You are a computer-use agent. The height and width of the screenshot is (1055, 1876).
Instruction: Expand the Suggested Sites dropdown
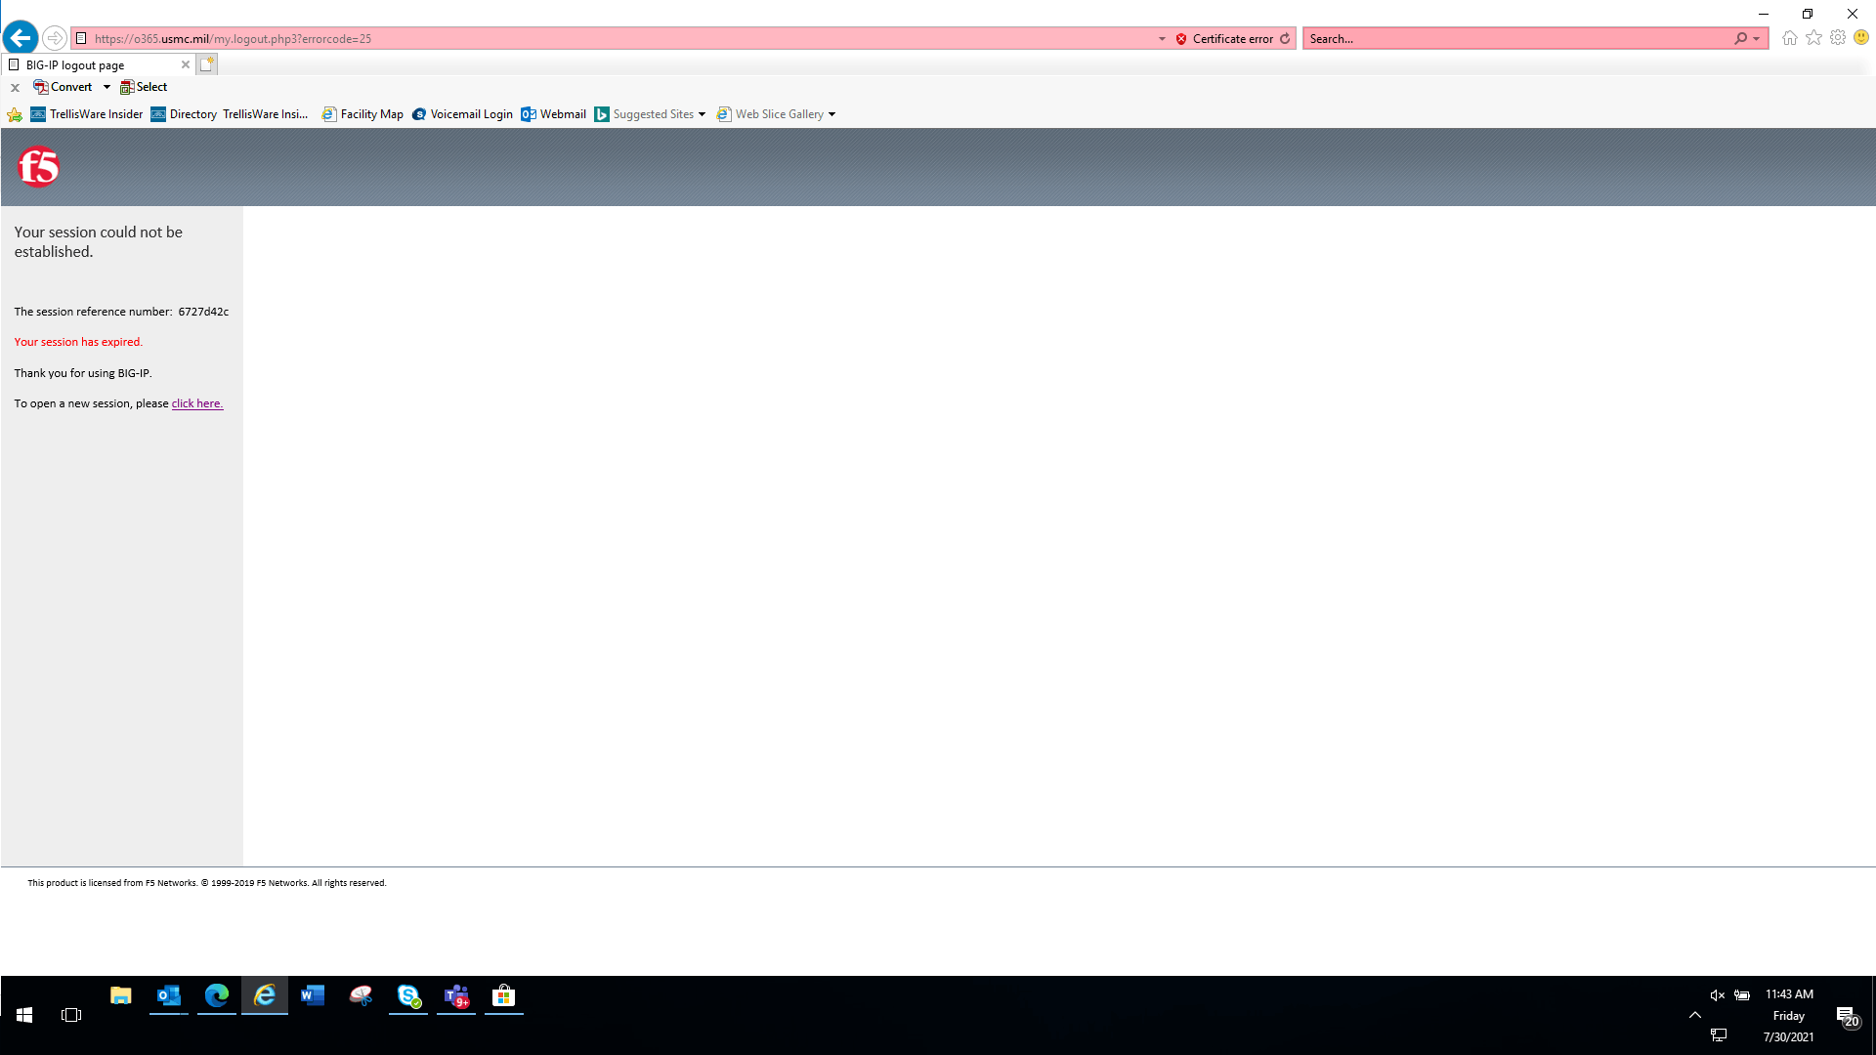point(702,114)
